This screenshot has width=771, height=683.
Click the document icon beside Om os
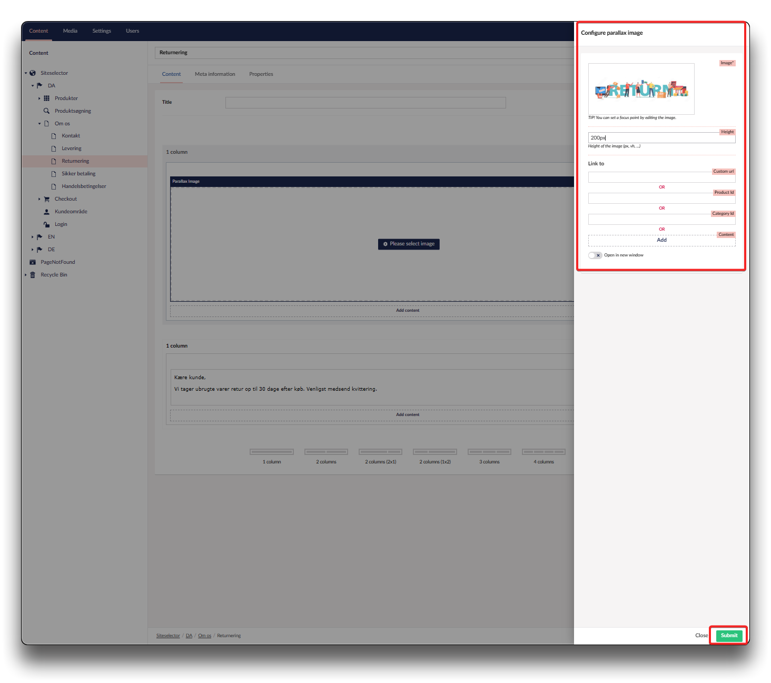point(46,124)
